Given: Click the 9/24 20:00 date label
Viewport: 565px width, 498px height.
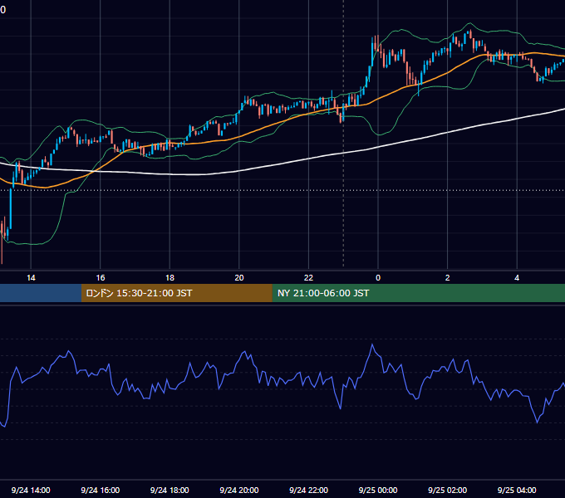Looking at the screenshot, I should point(239,490).
